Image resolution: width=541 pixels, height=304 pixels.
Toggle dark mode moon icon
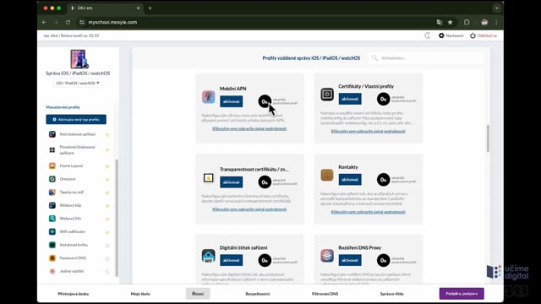point(427,35)
